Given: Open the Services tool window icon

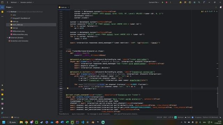Looking at the screenshot, I should [x=2, y=99].
